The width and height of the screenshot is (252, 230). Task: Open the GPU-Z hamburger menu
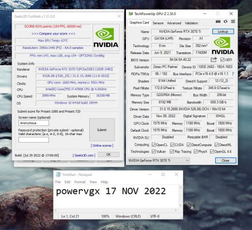233,21
